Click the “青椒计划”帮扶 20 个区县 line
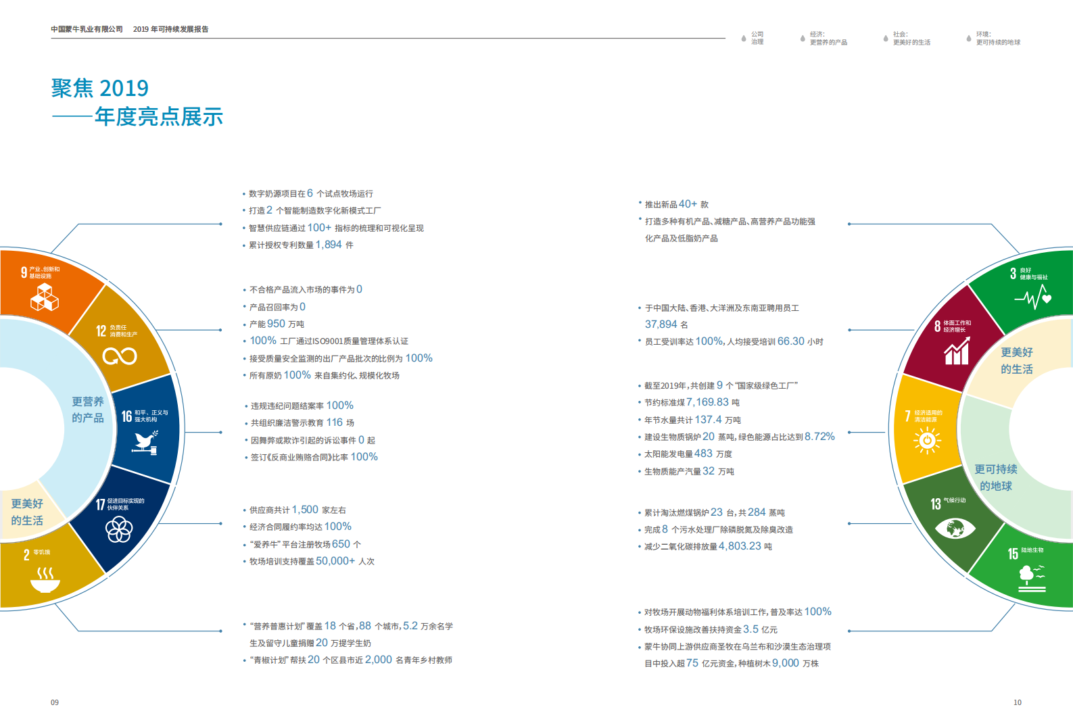 coord(351,660)
